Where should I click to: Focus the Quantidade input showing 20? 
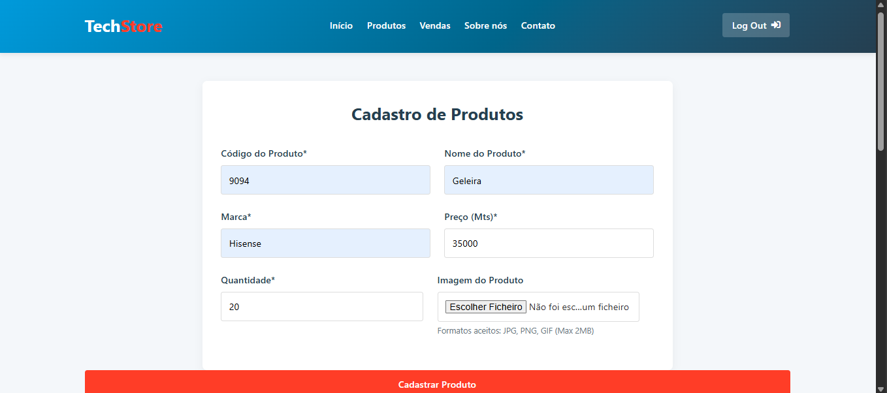pyautogui.click(x=321, y=307)
